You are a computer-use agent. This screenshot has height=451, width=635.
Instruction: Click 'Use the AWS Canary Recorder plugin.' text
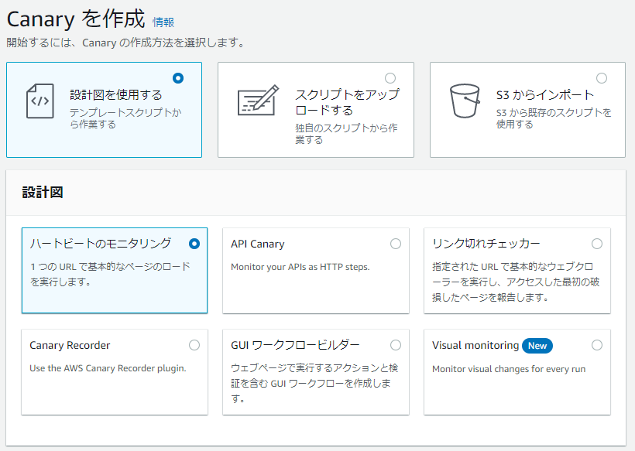108,368
